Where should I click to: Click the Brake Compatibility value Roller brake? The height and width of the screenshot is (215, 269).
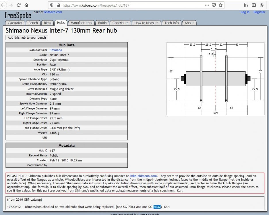click(58, 84)
